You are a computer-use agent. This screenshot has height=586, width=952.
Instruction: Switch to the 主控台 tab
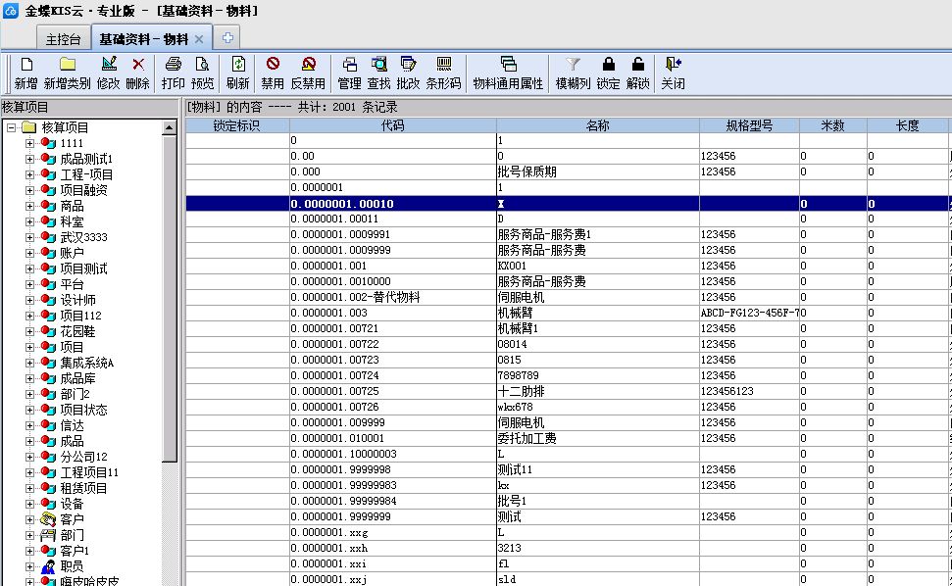63,39
